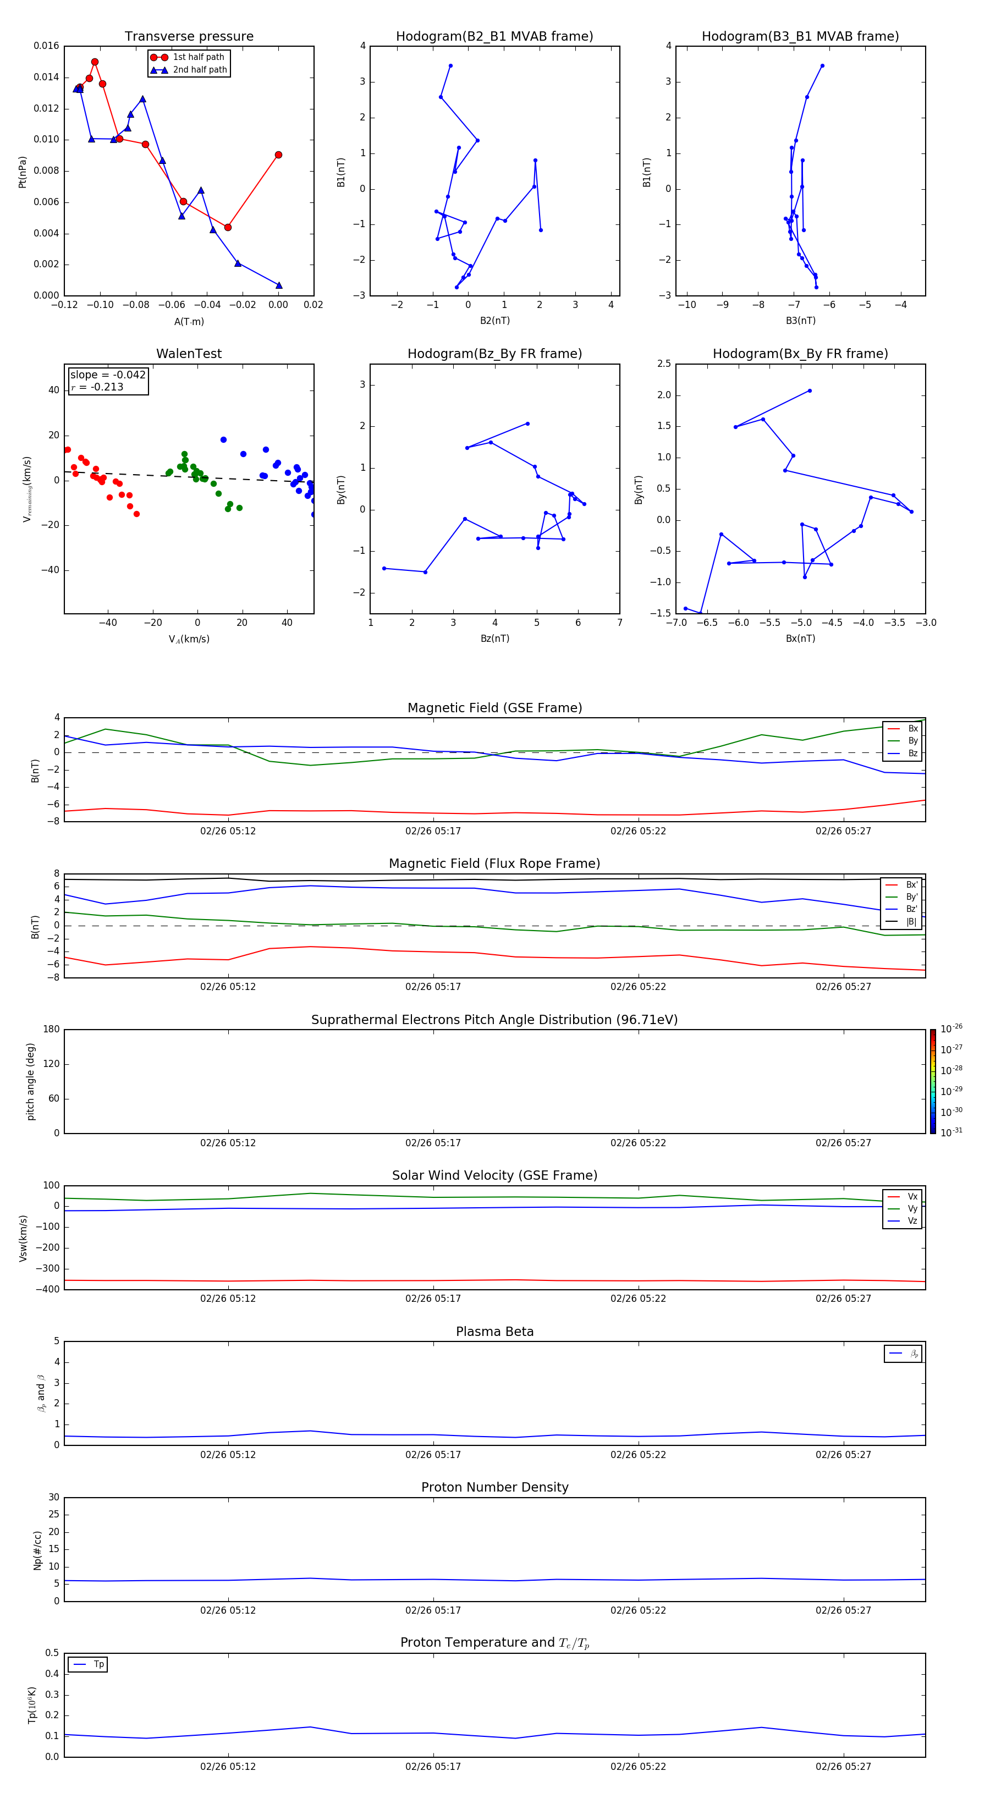Click the pitch angle color bar
This screenshot has height=1815, width=990.
(x=933, y=1081)
